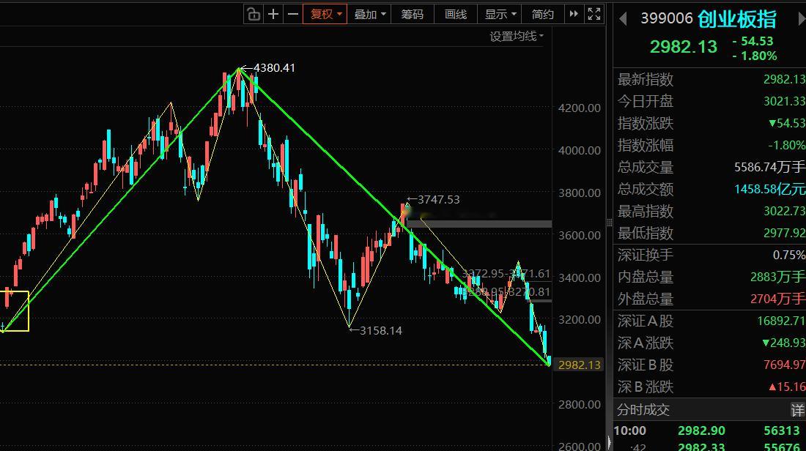Image resolution: width=806 pixels, height=451 pixels.
Task: Click the 筹码 button
Action: click(413, 14)
